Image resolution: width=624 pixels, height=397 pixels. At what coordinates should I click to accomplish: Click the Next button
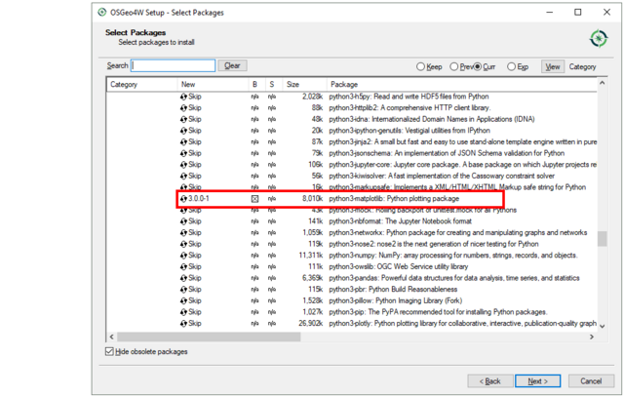[537, 381]
